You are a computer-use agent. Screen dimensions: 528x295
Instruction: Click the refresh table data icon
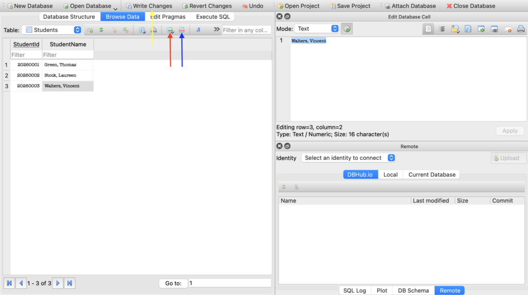coord(102,30)
